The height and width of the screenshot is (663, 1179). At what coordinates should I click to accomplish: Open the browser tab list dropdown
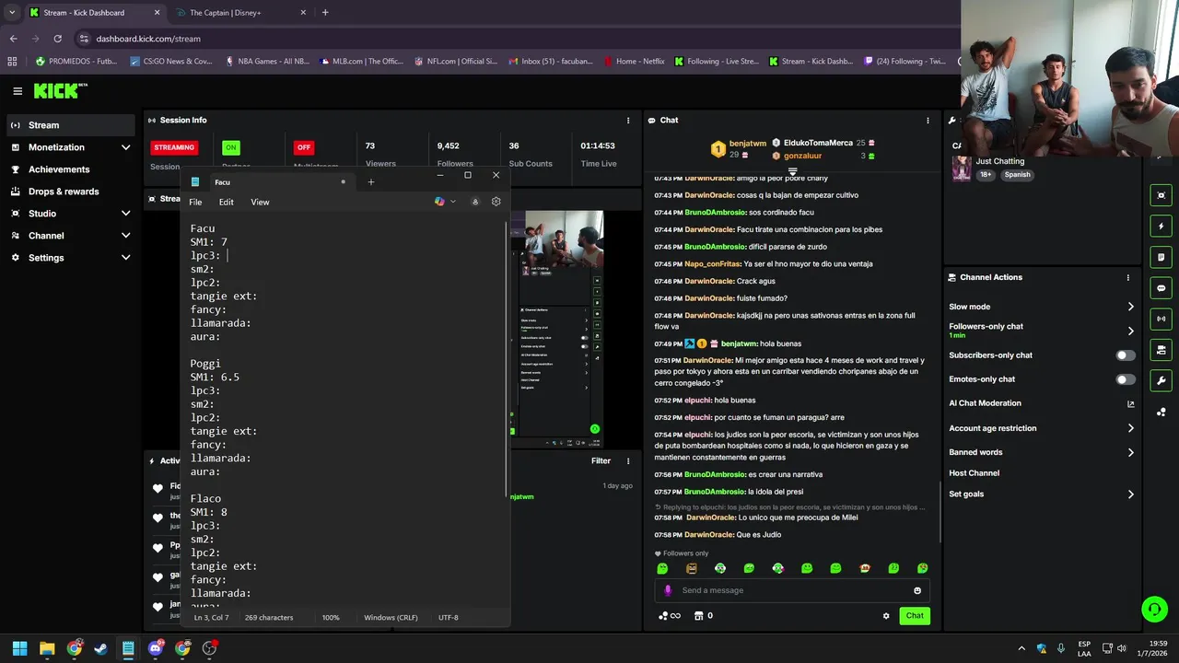point(12,13)
